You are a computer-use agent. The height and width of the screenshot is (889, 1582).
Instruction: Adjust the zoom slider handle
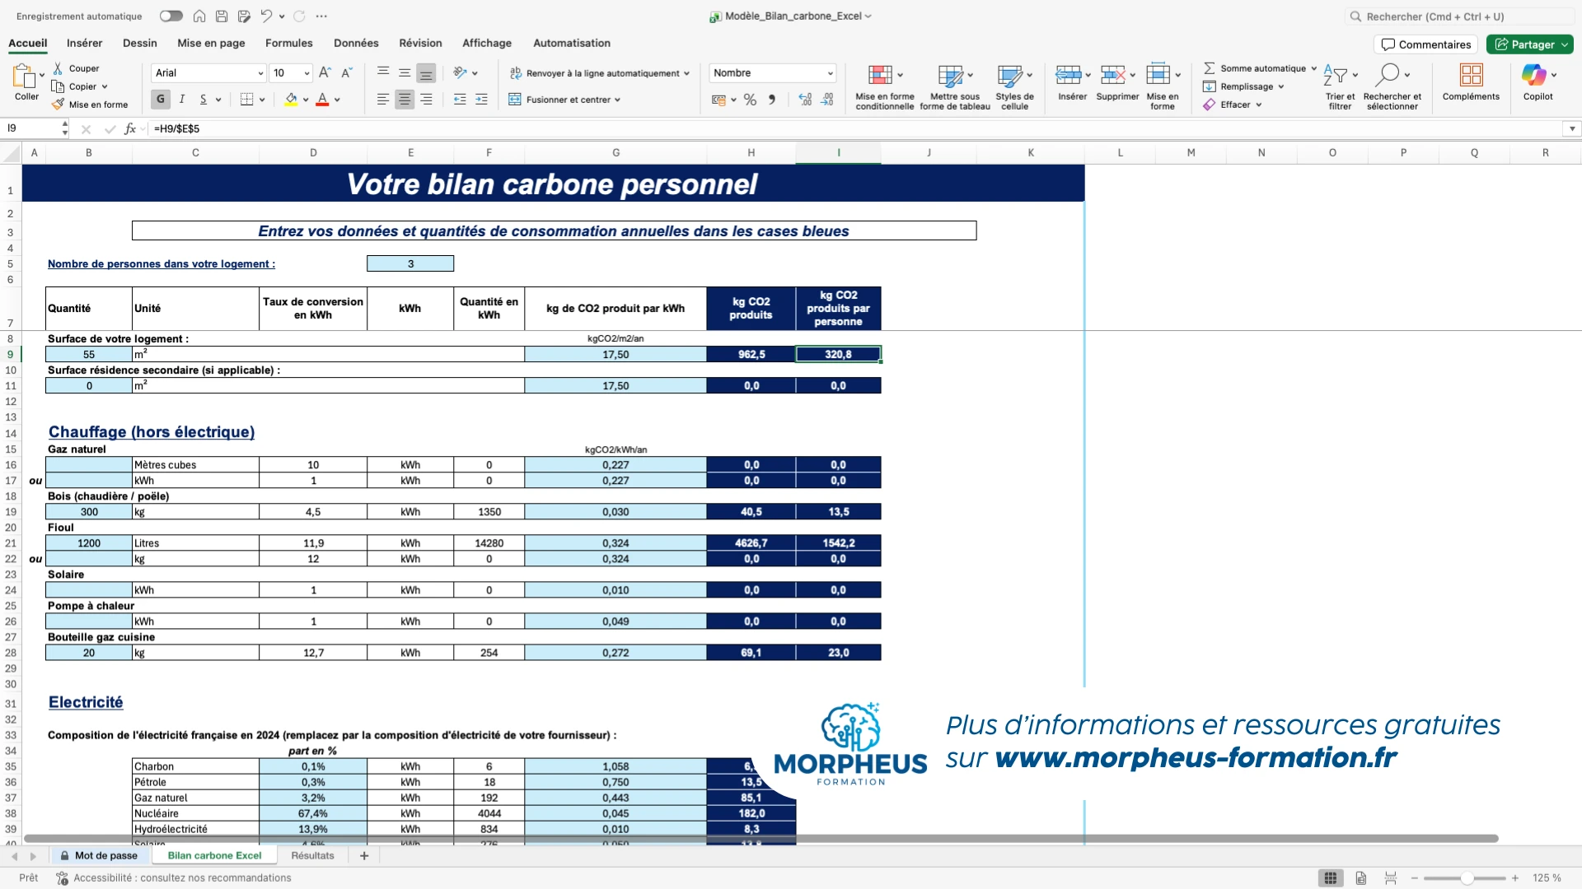coord(1467,878)
